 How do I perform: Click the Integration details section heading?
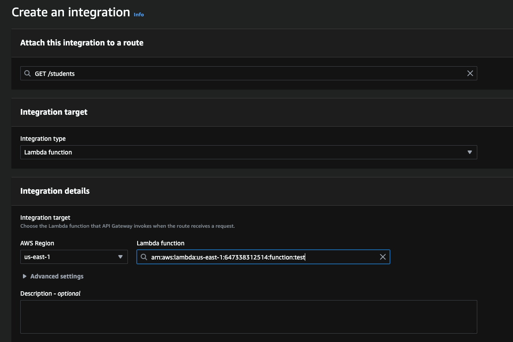55,191
